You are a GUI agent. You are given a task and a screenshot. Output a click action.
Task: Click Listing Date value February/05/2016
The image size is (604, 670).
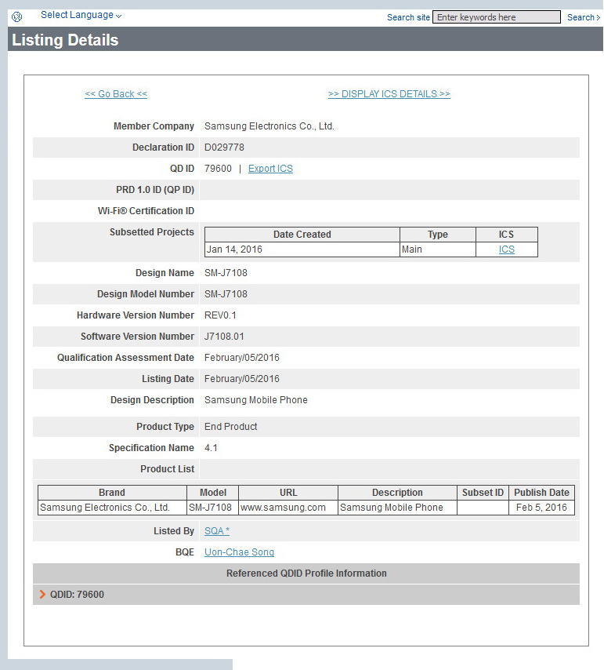[x=242, y=379]
